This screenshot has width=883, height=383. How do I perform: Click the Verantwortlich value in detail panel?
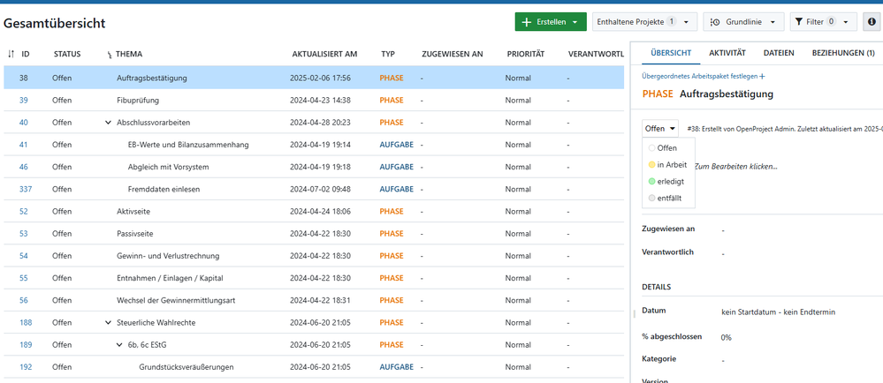point(722,253)
